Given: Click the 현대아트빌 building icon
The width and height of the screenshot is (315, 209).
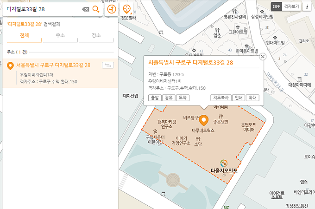Looking at the screenshot, I should [275, 38].
